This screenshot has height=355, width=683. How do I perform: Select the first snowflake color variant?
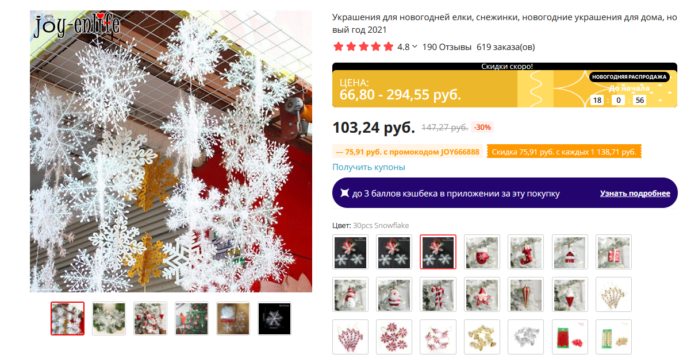350,252
